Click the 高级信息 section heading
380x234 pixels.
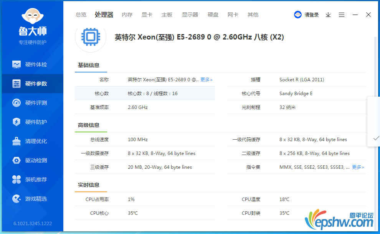click(88, 125)
